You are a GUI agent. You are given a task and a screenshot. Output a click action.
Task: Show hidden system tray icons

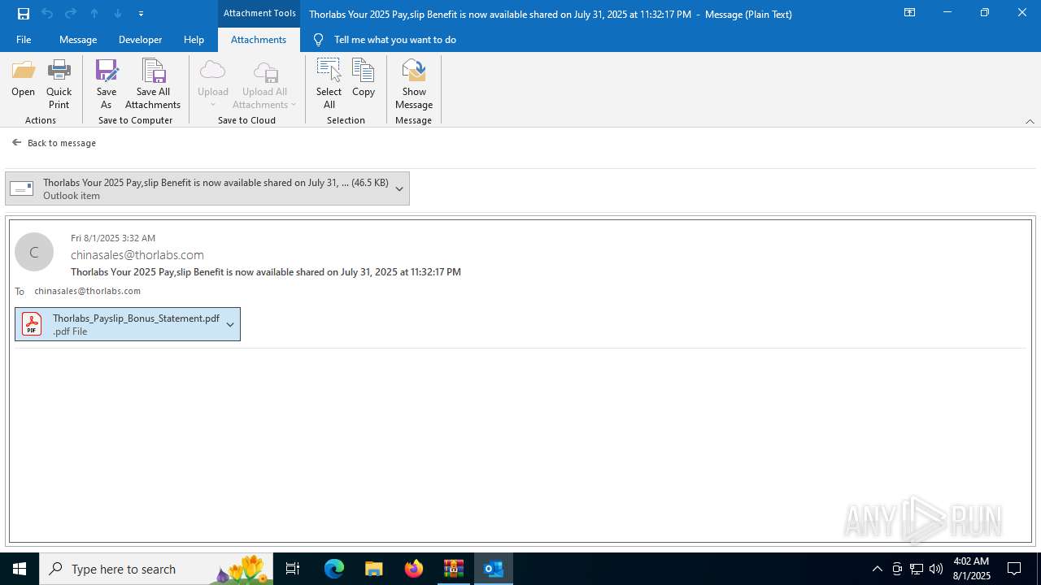(877, 569)
